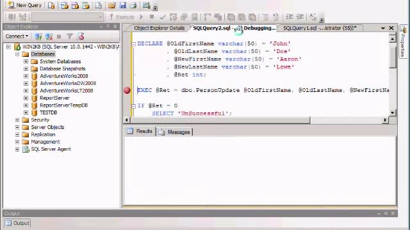This screenshot has width=410, height=230.
Task: Open the Output tab at bottom
Action: tap(17, 223)
